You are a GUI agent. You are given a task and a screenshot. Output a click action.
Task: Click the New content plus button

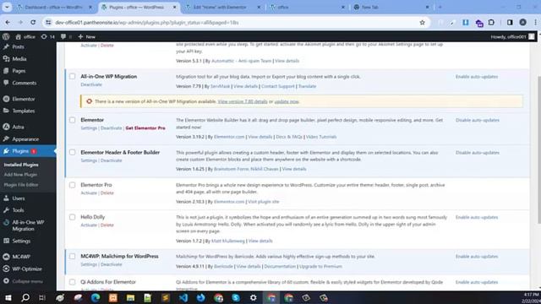(x=86, y=36)
